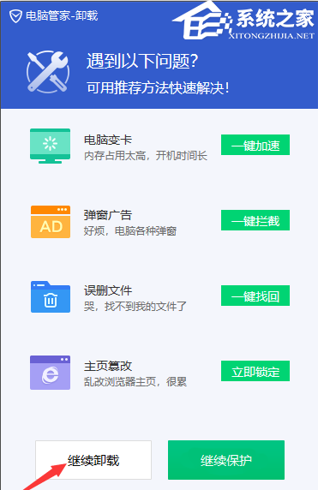Click the 一键加速 button
Image resolution: width=318 pixels, height=490 pixels.
tap(255, 145)
